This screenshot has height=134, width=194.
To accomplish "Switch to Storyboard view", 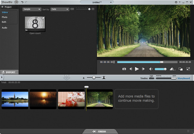I will [183, 78].
